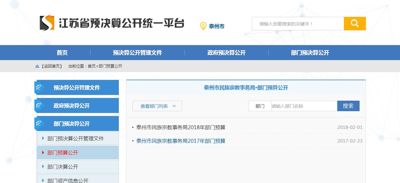The width and height of the screenshot is (400, 183).
Task: Click the blue 搜索 button
Action: click(x=348, y=106)
